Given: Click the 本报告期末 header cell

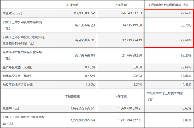Looking at the screenshot, I should click(72, 97).
